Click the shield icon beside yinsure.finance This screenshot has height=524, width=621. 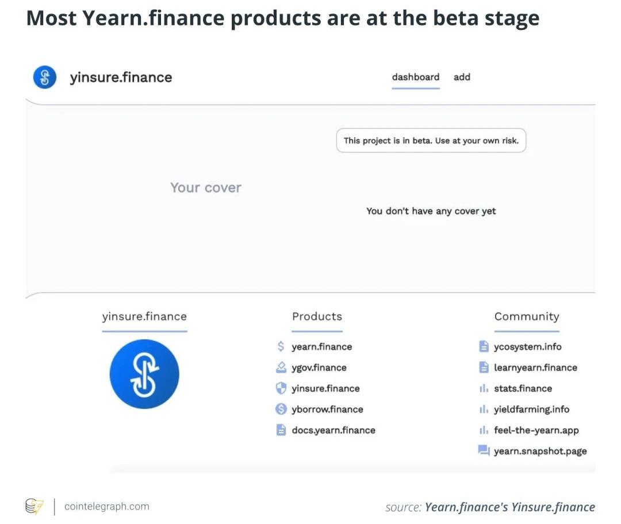coord(281,388)
